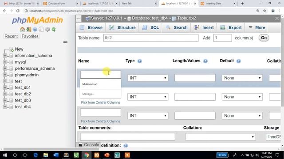Reload the browser page
Image resolution: width=284 pixels, height=159 pixels.
(x=18, y=11)
